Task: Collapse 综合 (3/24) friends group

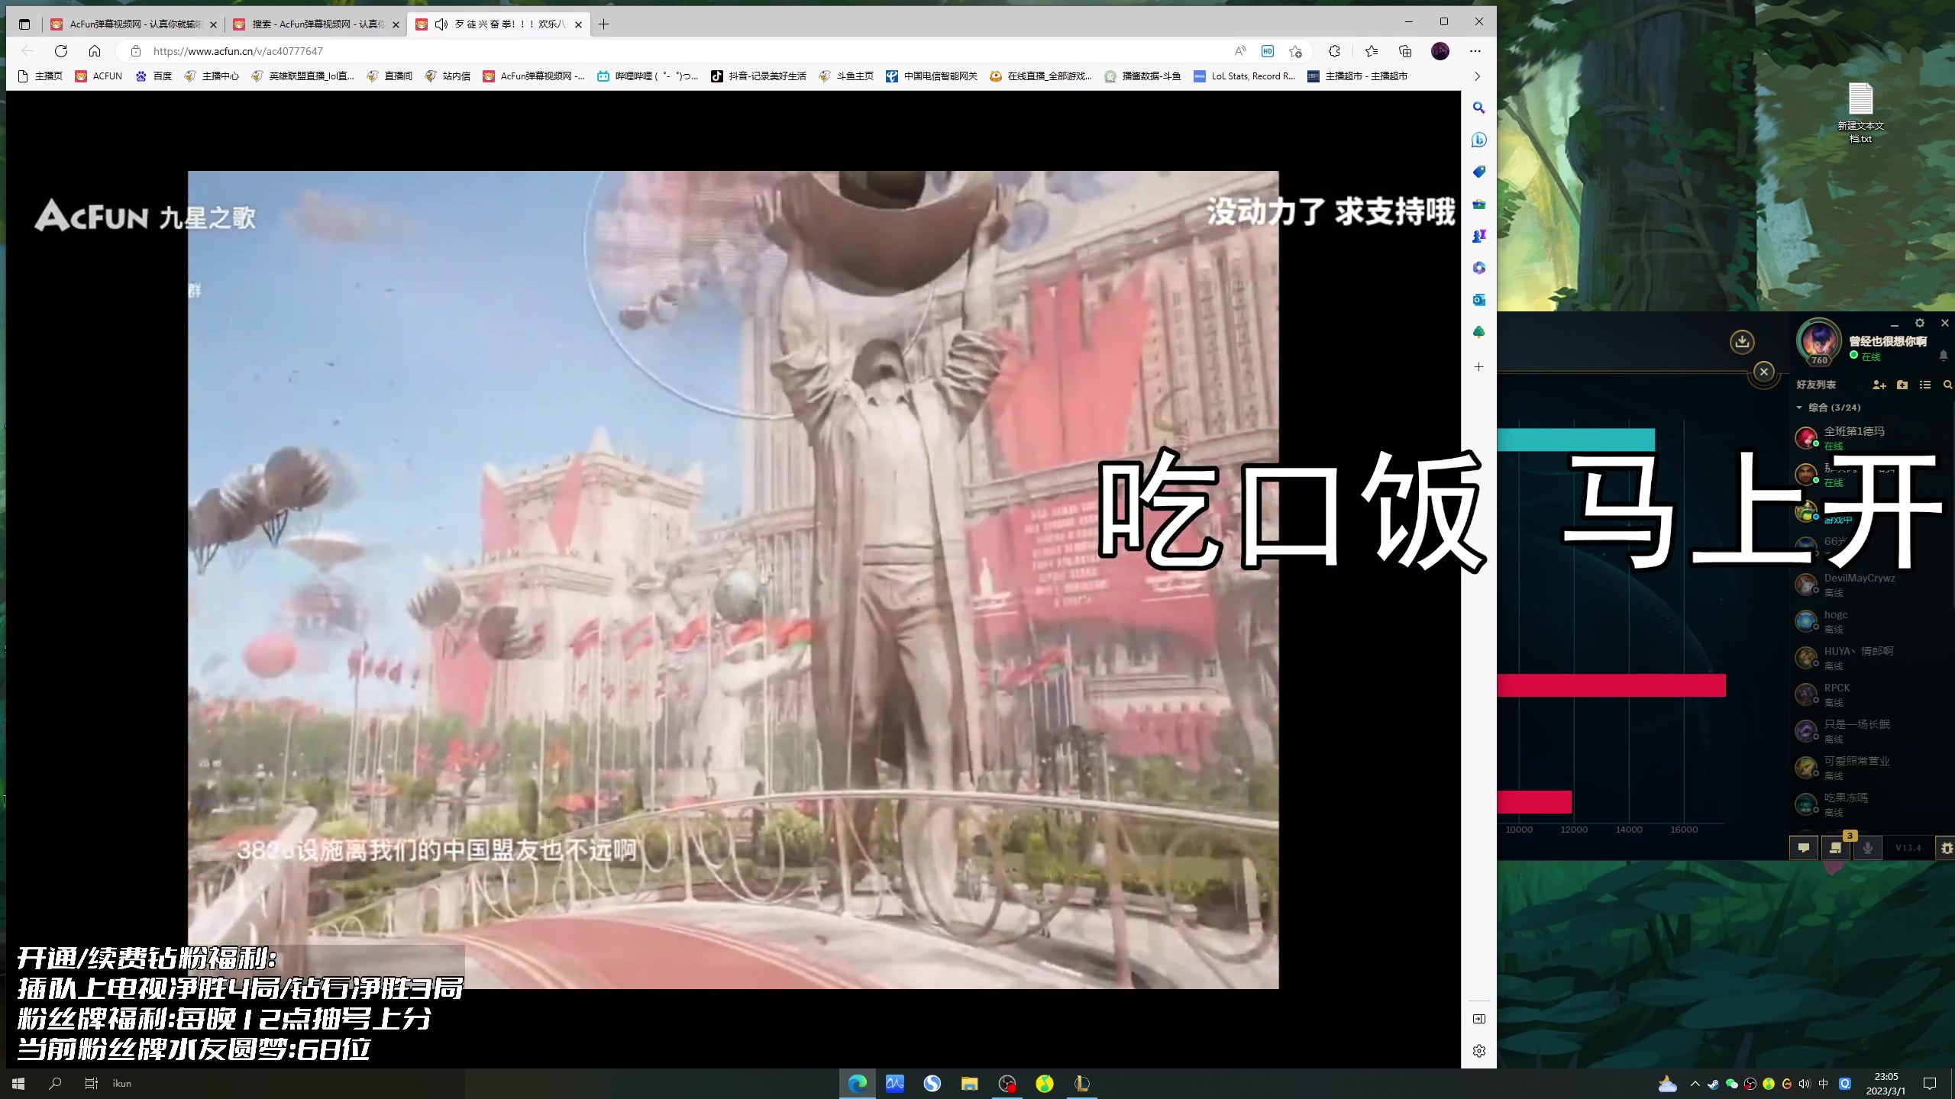Action: (x=1827, y=408)
